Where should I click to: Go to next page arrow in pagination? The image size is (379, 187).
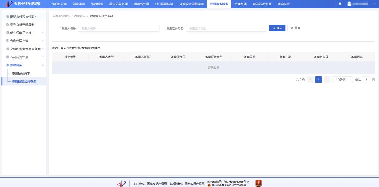click(x=326, y=79)
